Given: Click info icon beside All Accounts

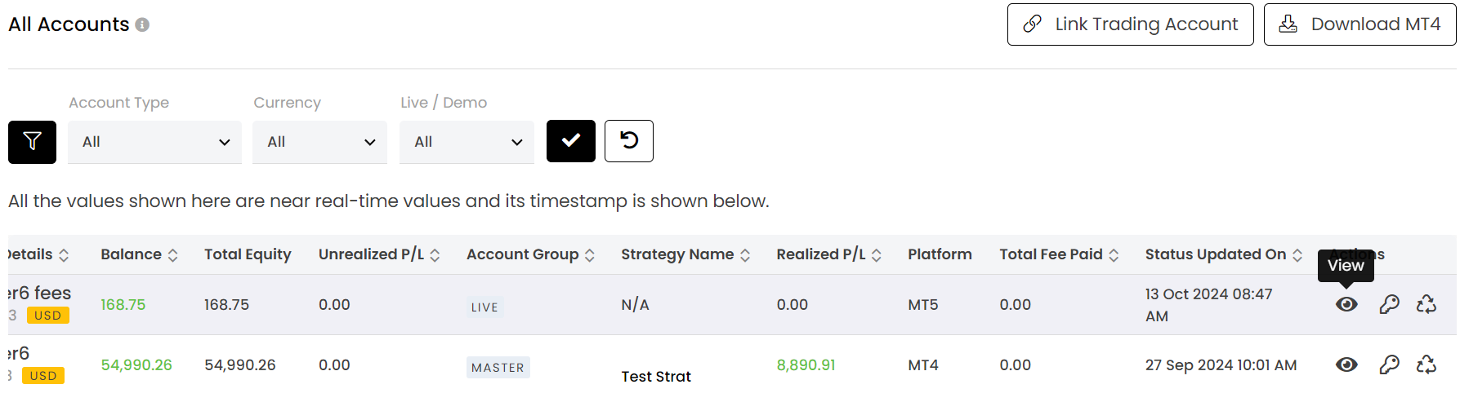Looking at the screenshot, I should 142,24.
